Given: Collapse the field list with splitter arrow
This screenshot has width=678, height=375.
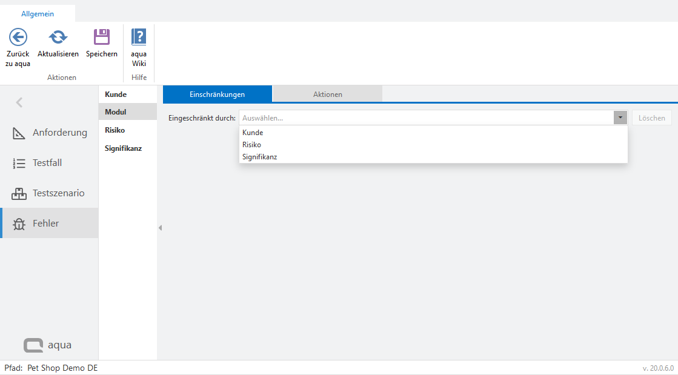Looking at the screenshot, I should 160,228.
